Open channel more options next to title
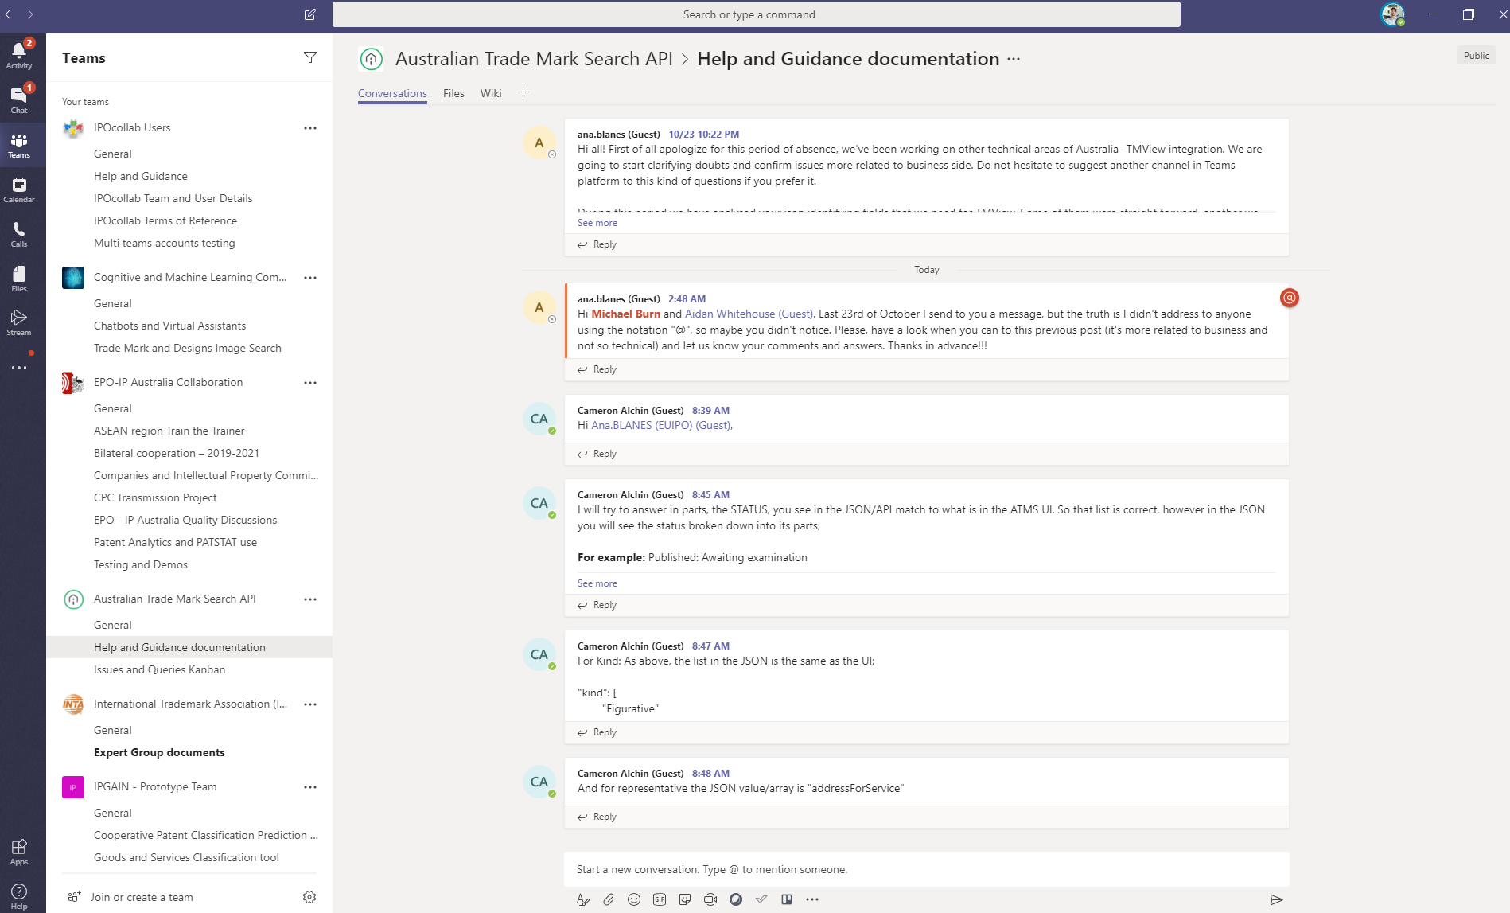This screenshot has height=913, width=1510. (x=1014, y=59)
